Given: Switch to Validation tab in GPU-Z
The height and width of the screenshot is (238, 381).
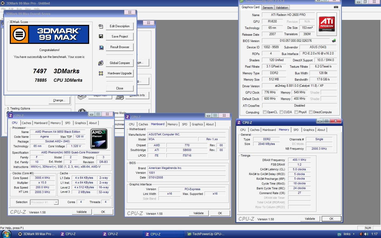Looking at the screenshot, I should tap(282, 8).
